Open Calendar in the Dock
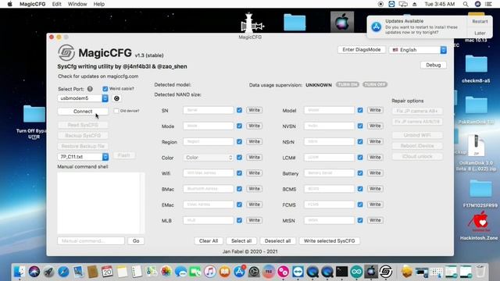The width and height of the screenshot is (500, 281). pyautogui.click(x=107, y=272)
